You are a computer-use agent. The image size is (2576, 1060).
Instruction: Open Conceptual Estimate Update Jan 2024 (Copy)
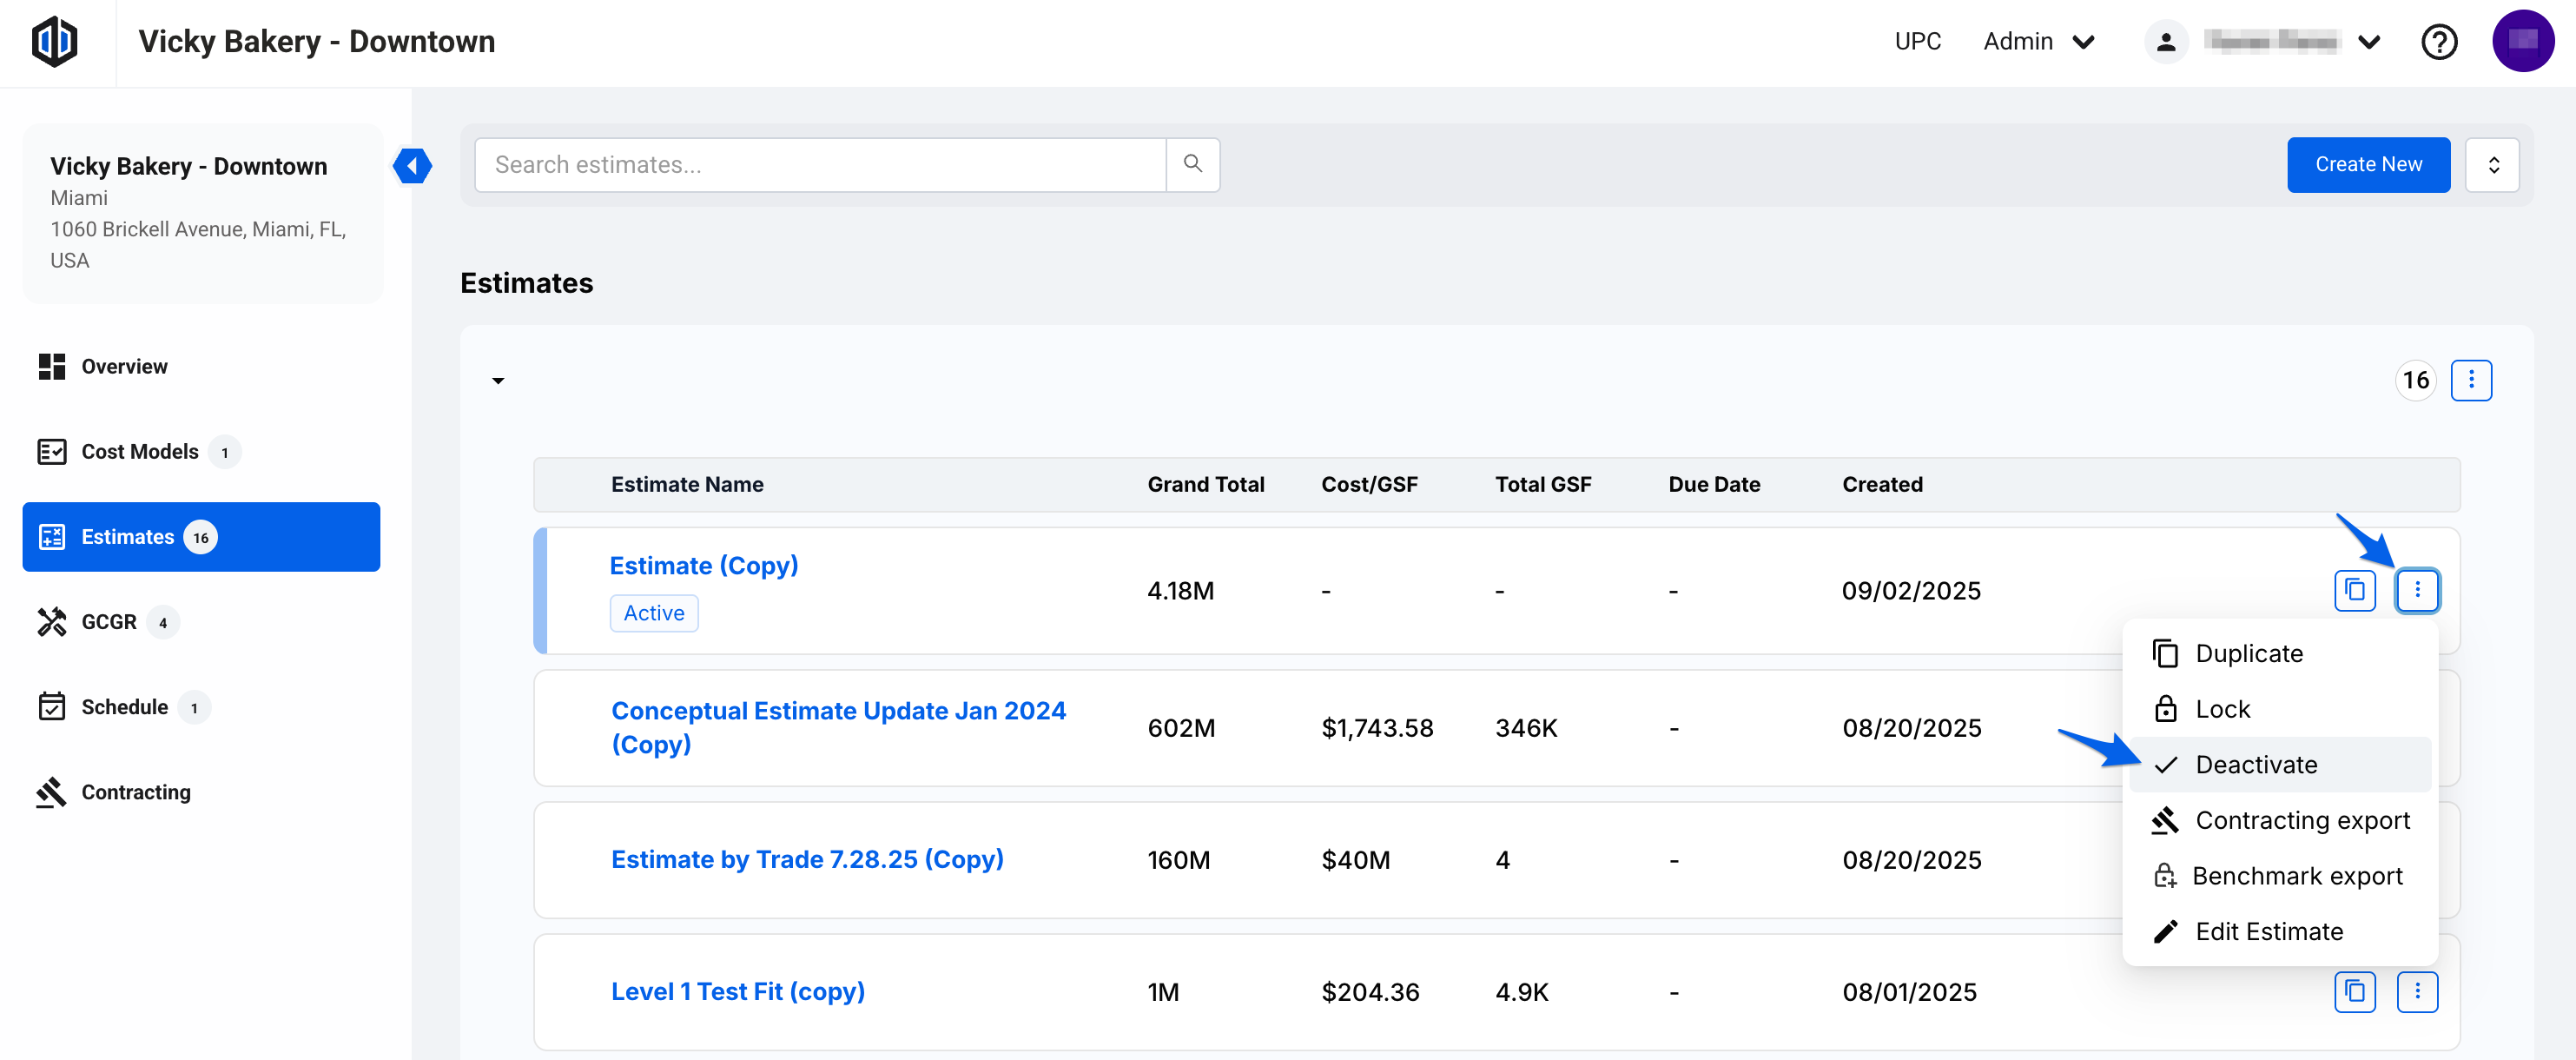pyautogui.click(x=838, y=727)
